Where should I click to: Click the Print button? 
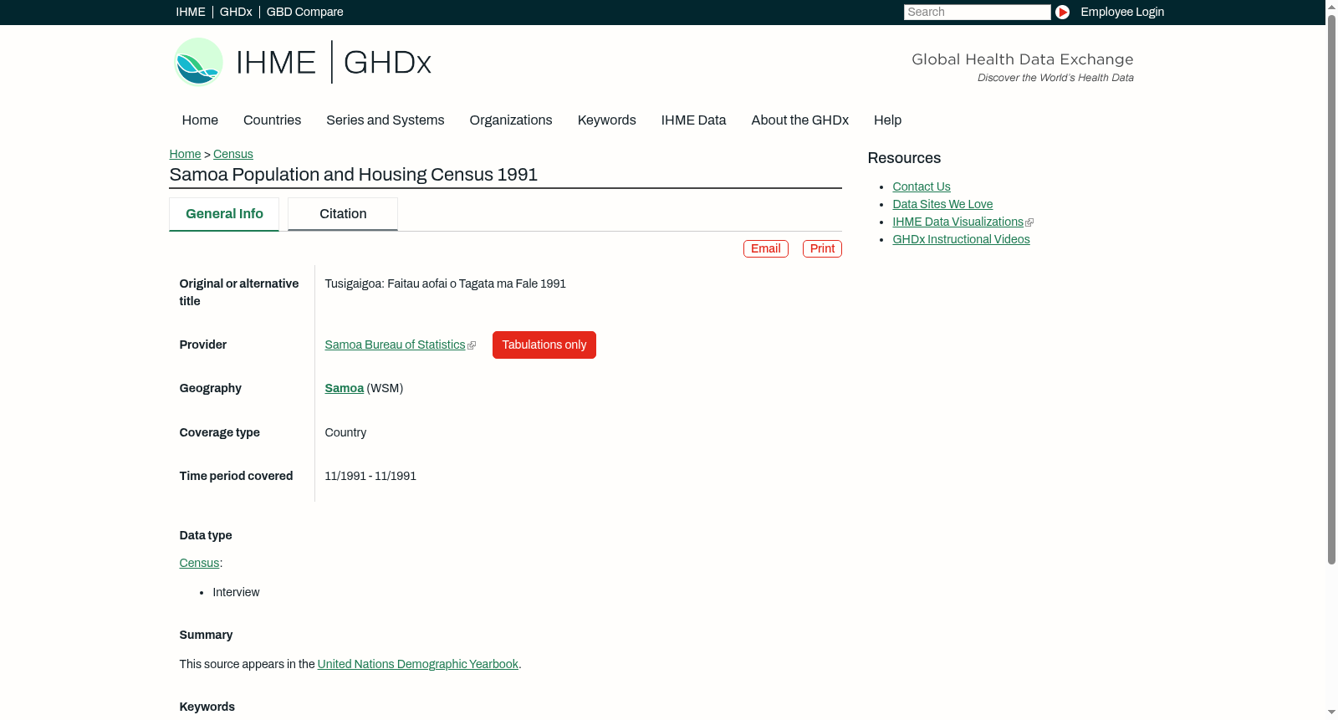822,249
